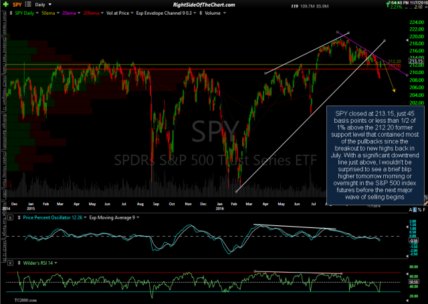Click the 2.21% percent change readout
Screen dimensions: 428x304
(x=396, y=7)
